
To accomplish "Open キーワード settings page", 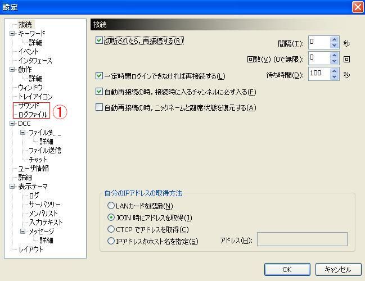I will 31,33.
